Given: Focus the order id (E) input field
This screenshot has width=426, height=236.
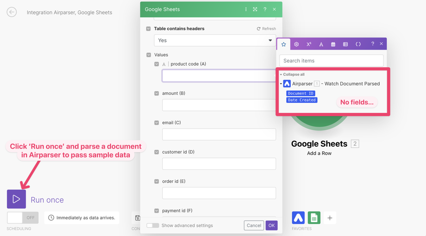Looking at the screenshot, I should click(x=219, y=193).
